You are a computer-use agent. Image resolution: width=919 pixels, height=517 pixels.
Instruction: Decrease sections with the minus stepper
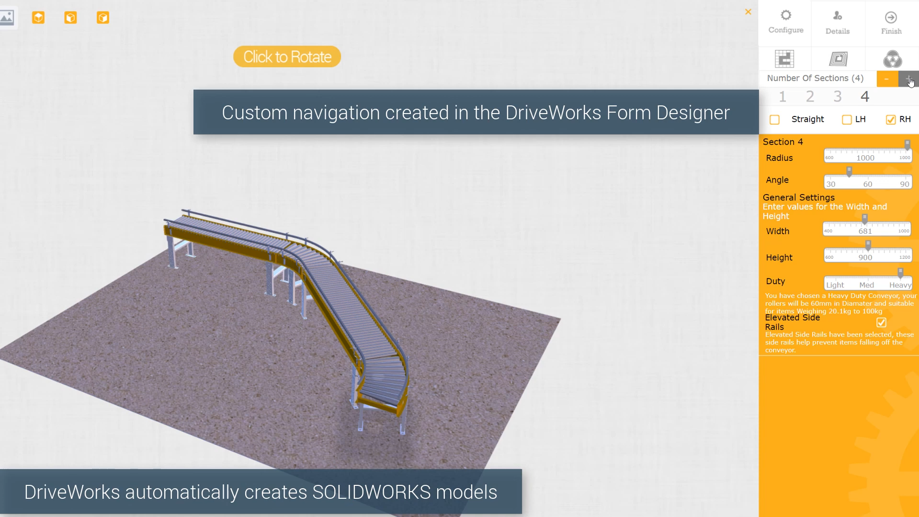click(x=887, y=79)
